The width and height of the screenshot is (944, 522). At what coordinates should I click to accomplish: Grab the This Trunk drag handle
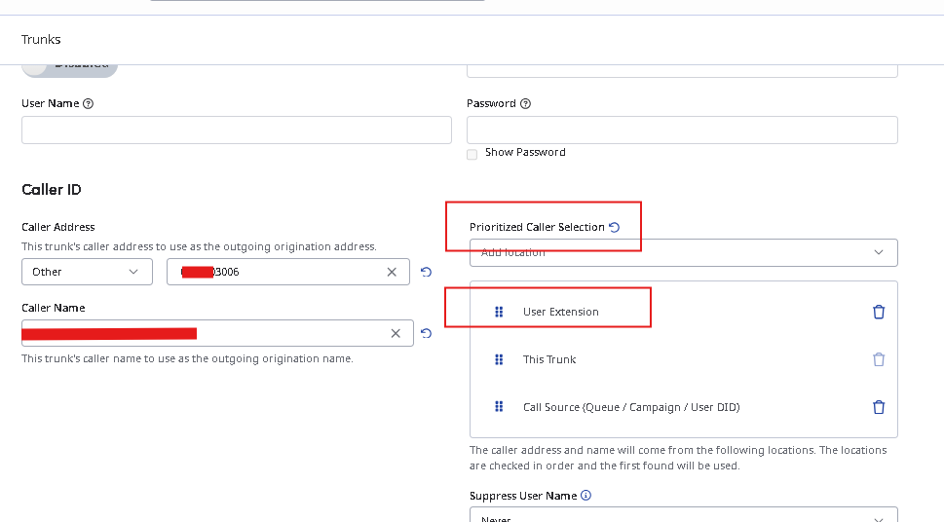499,359
